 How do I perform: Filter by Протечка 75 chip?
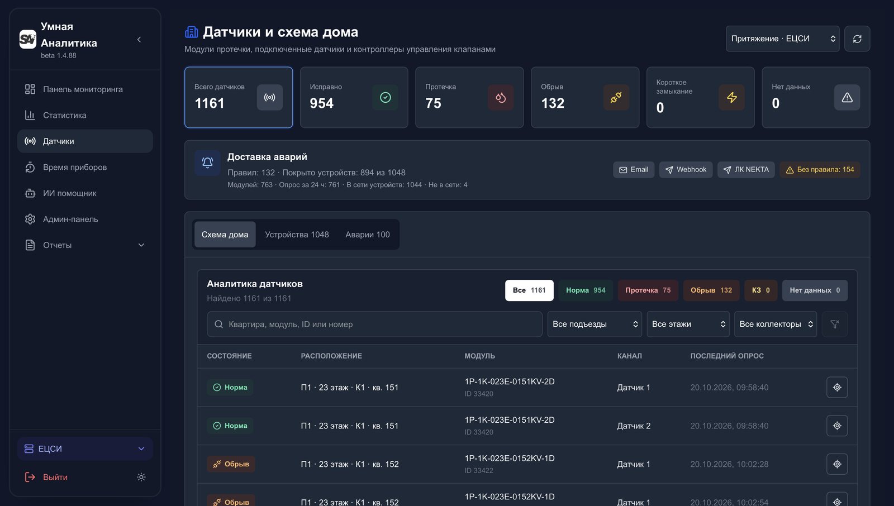click(648, 290)
